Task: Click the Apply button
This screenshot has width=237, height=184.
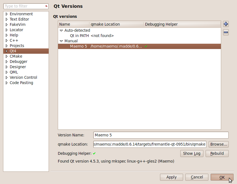Action: pyautogui.click(x=171, y=177)
